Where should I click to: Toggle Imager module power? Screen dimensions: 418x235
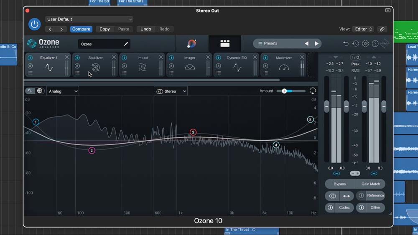[171, 58]
